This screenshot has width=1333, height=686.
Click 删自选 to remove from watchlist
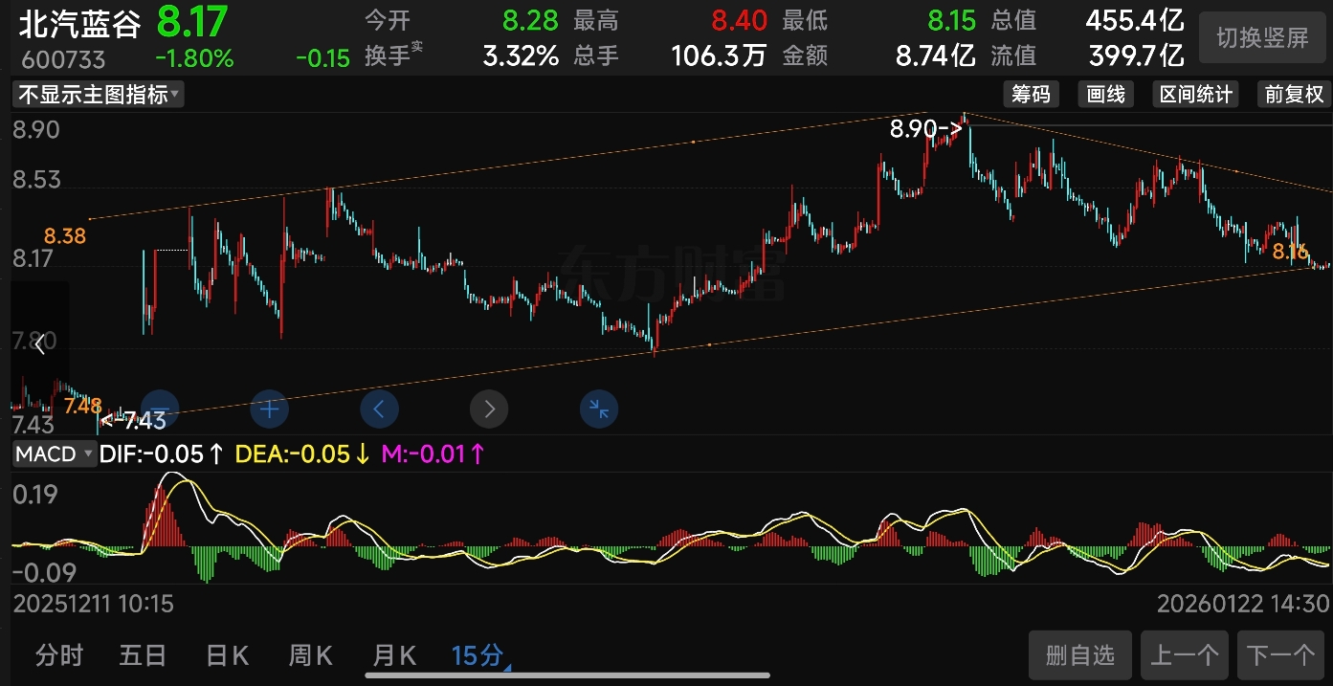1080,655
